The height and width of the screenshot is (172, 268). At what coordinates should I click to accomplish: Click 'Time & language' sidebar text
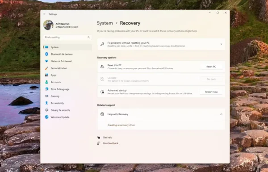tap(60, 89)
